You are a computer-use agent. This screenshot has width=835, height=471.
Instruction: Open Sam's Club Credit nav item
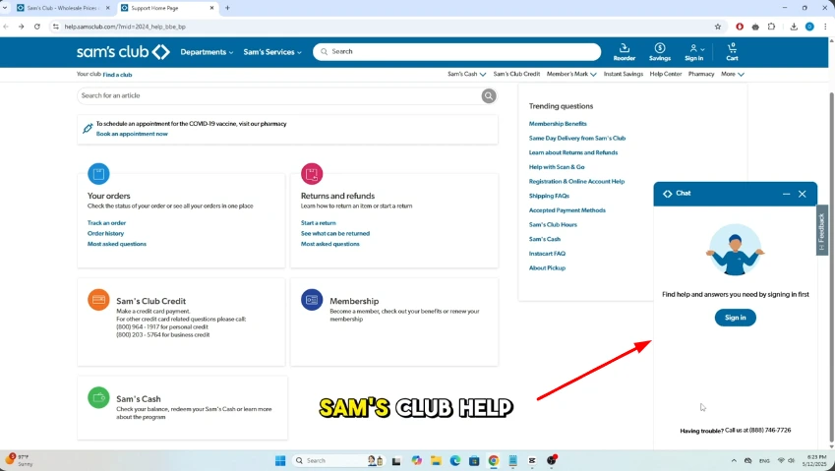point(516,74)
